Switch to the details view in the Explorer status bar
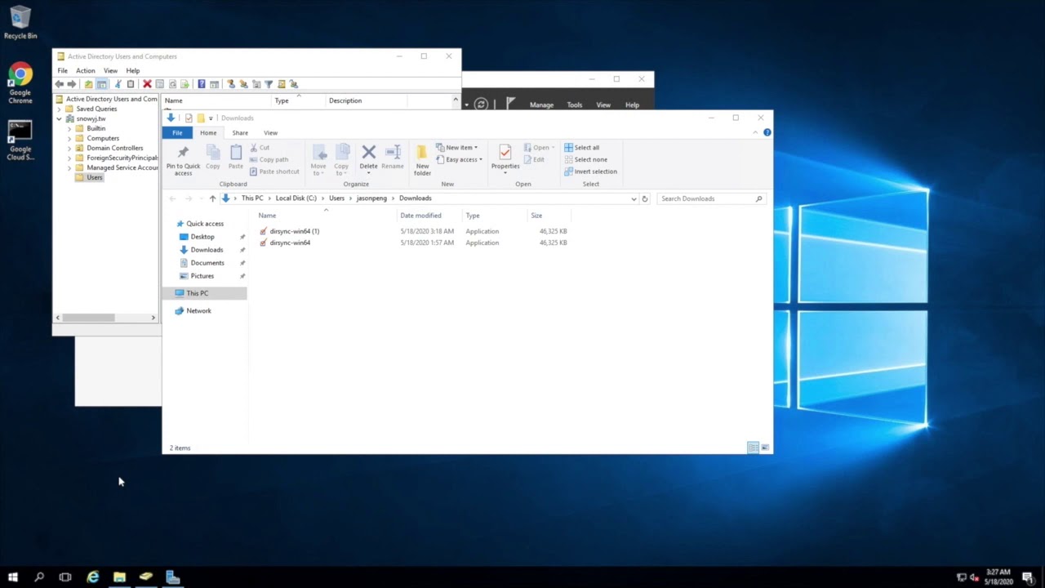 753,448
